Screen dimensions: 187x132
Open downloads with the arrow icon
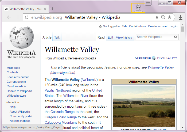pos(181,17)
